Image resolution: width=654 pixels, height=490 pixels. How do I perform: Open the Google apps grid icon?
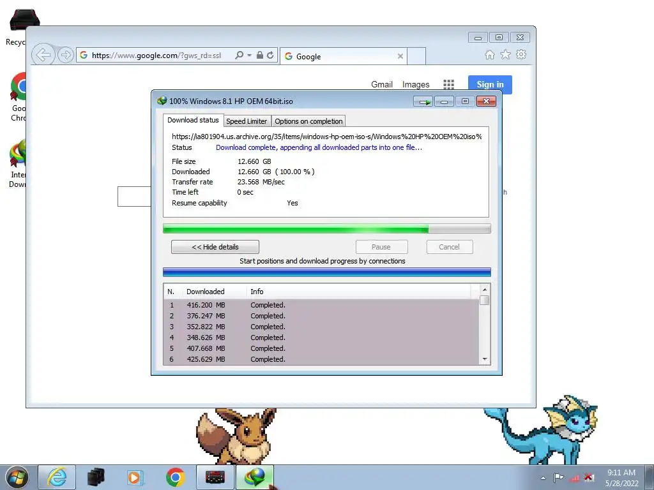(x=448, y=85)
